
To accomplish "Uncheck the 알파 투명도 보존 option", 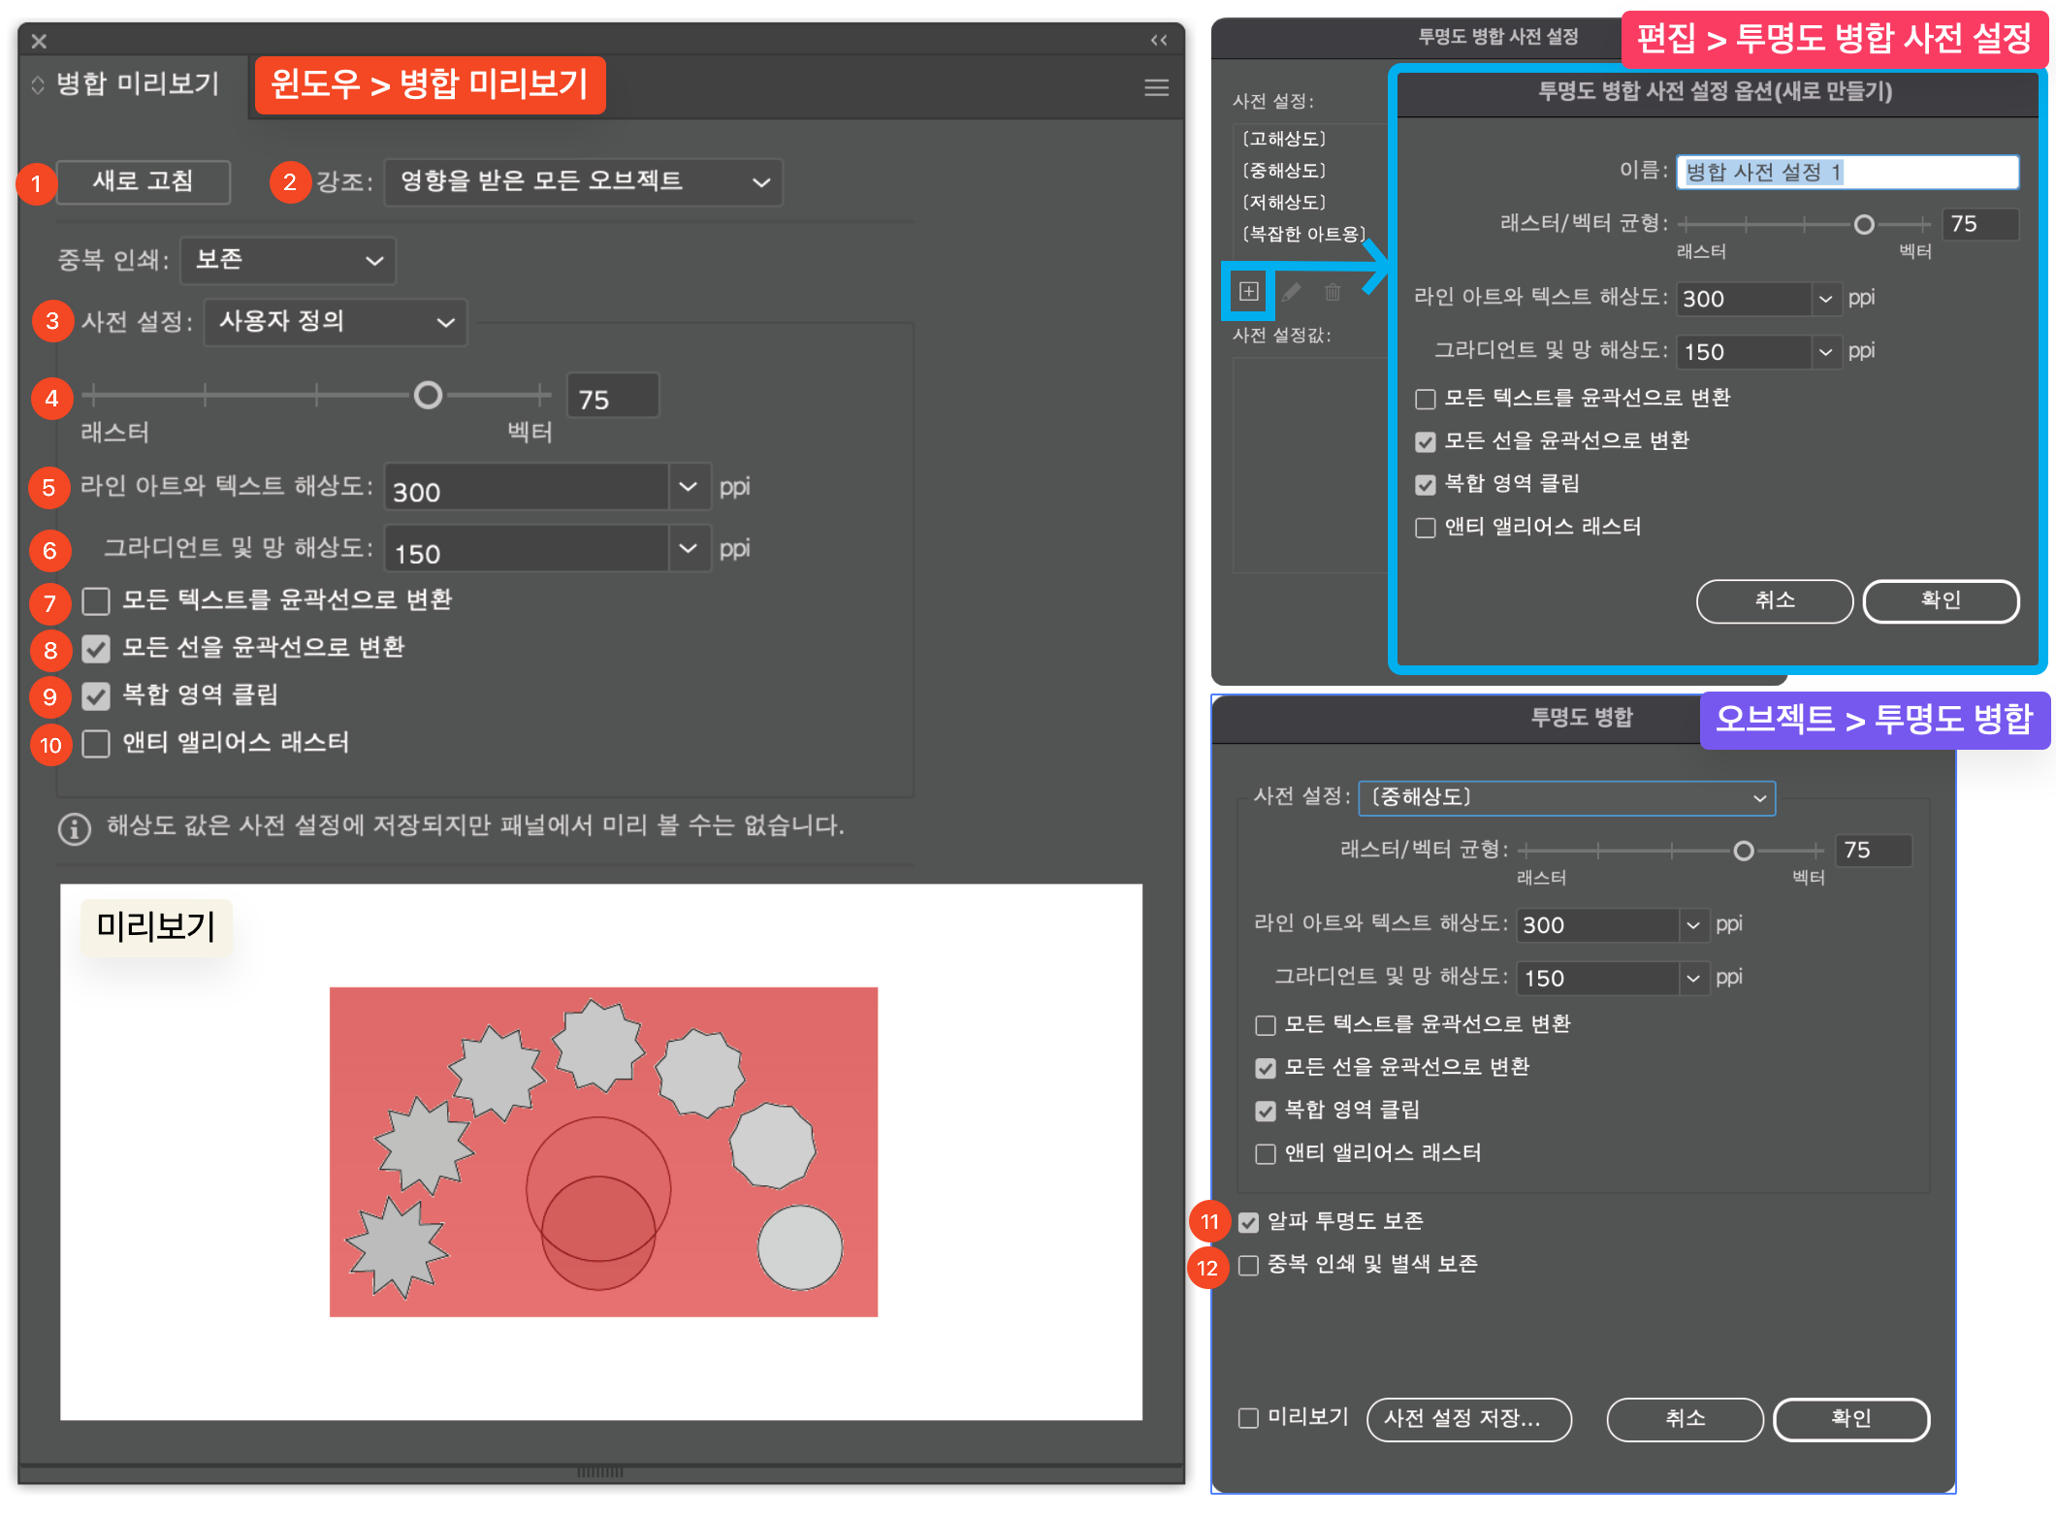I will 1249,1222.
